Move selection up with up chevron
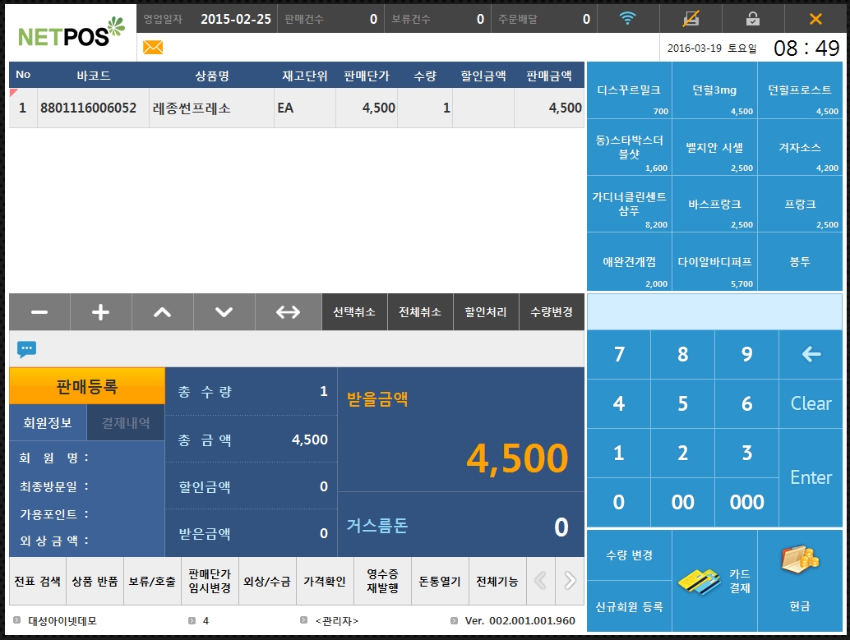 point(163,312)
